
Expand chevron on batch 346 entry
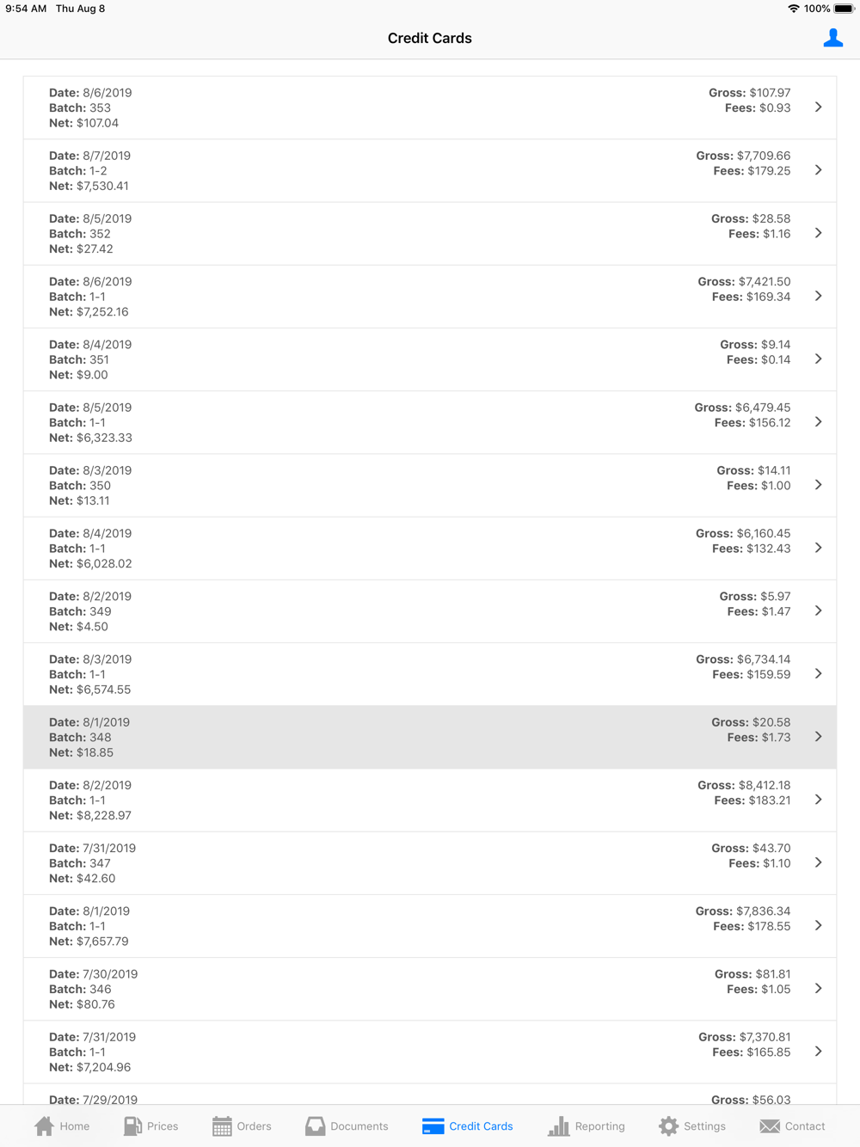coord(818,989)
